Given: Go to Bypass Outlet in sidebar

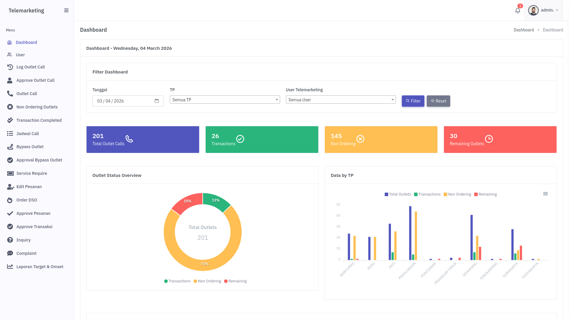Looking at the screenshot, I should pyautogui.click(x=30, y=147).
